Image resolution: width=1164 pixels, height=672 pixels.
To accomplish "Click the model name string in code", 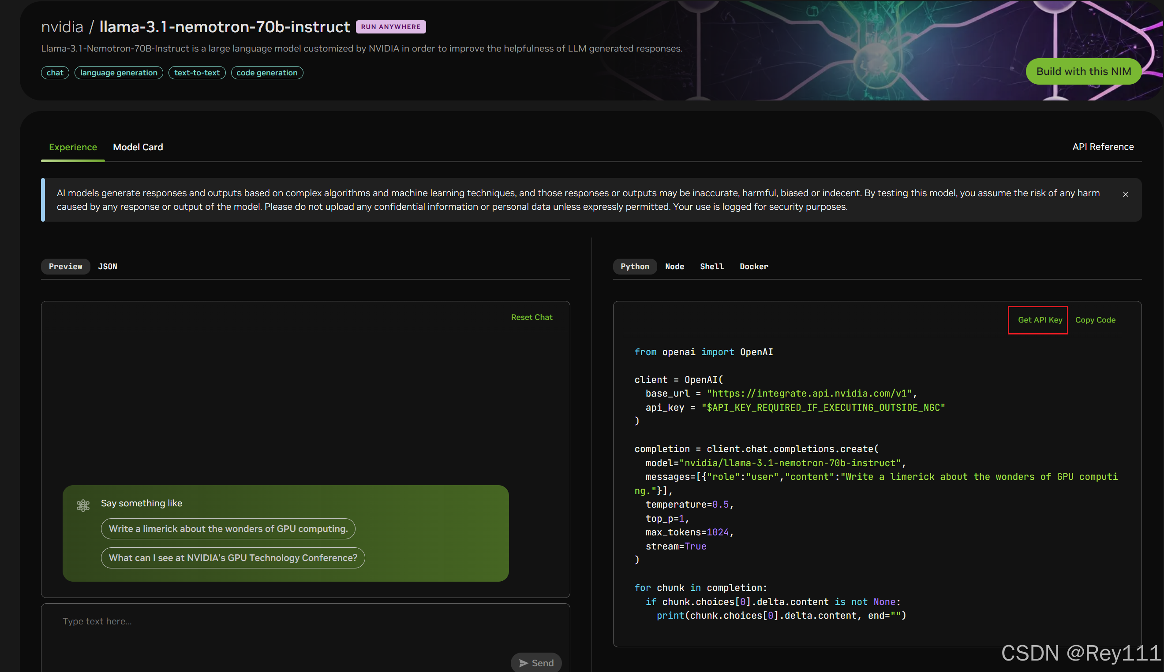I will [790, 463].
